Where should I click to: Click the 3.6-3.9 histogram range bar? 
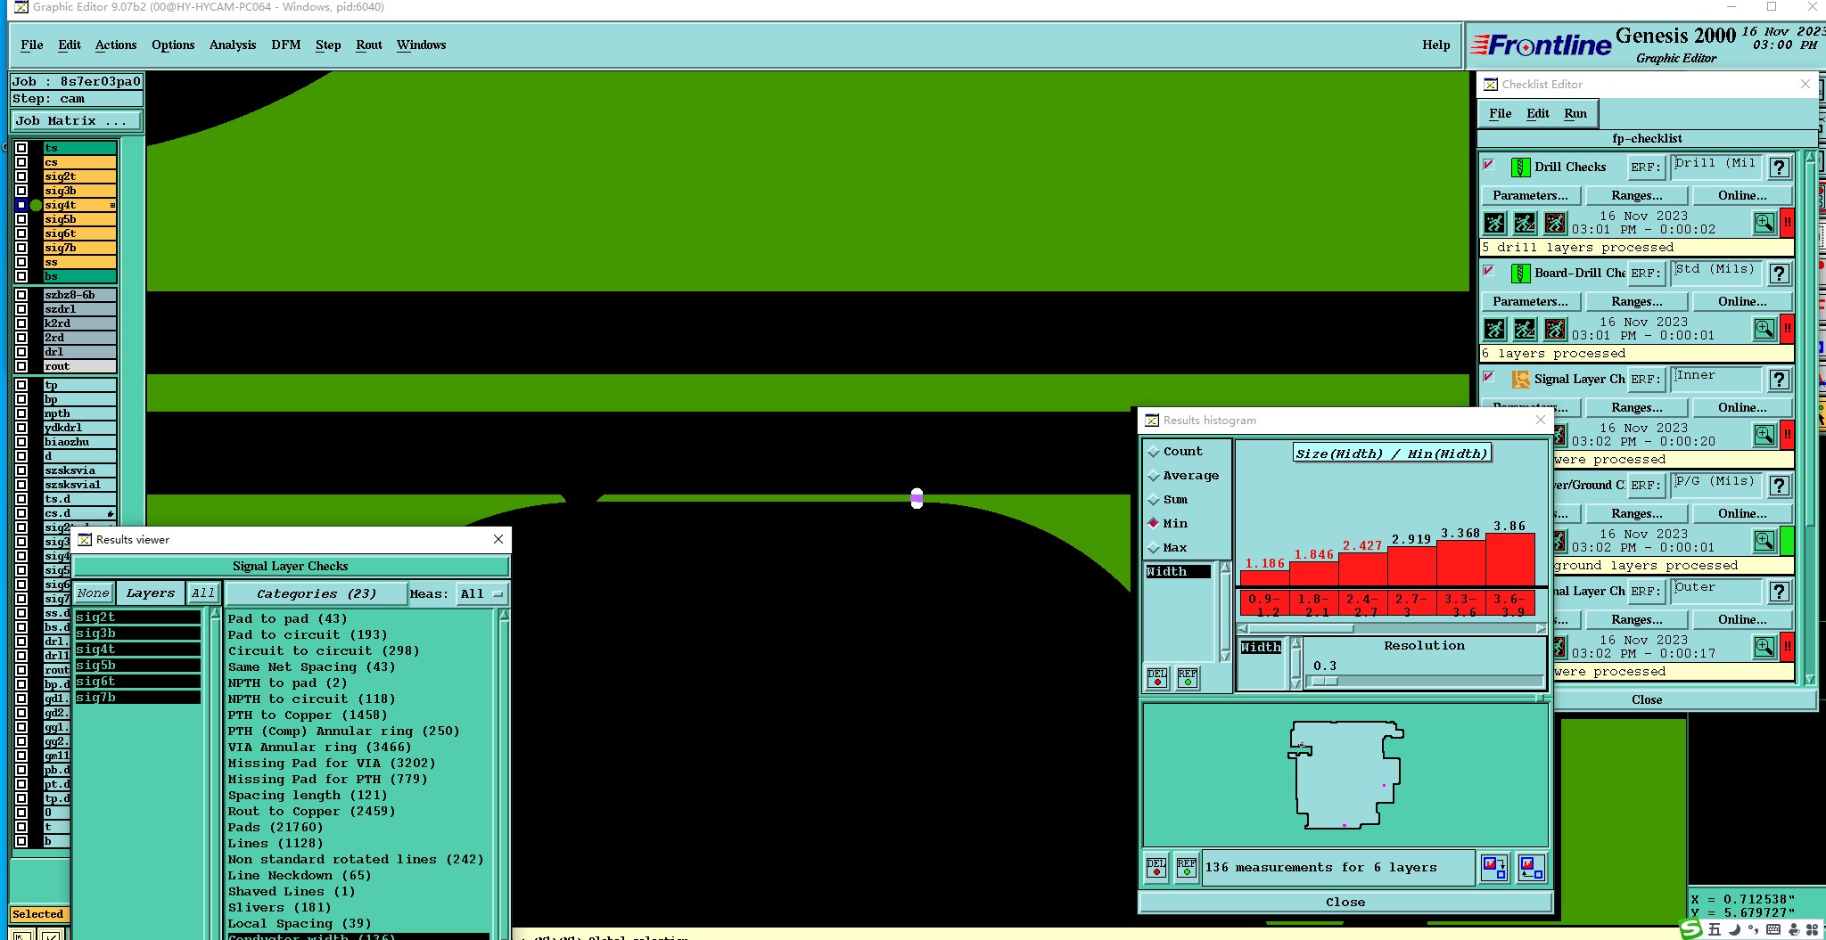pos(1509,559)
